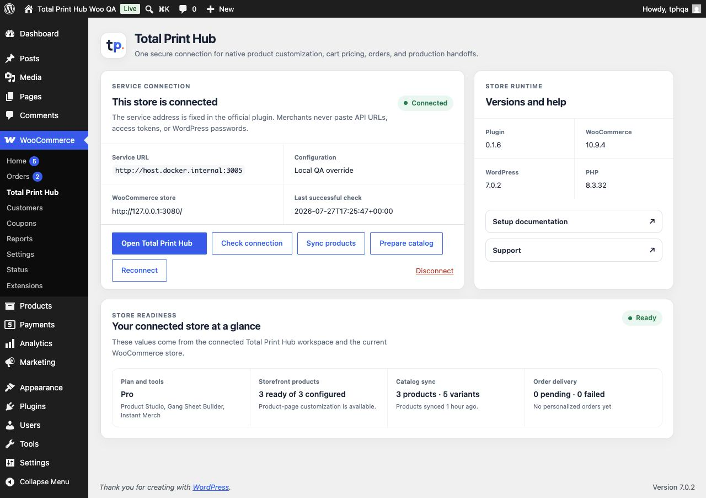The height and width of the screenshot is (498, 706).
Task: Click the Setup documentation external arrow
Action: click(x=652, y=221)
